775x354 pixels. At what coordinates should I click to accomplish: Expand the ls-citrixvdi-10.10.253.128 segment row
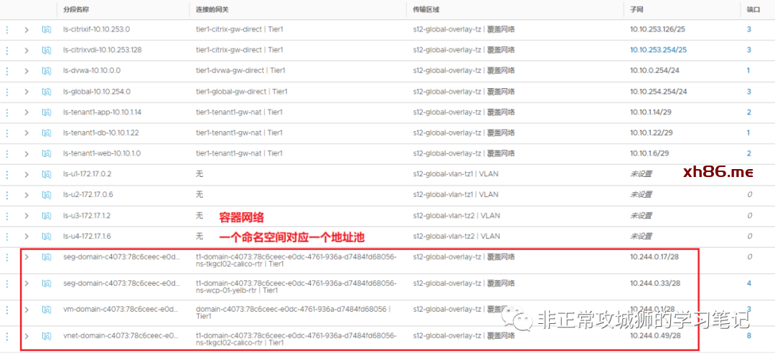click(x=27, y=50)
